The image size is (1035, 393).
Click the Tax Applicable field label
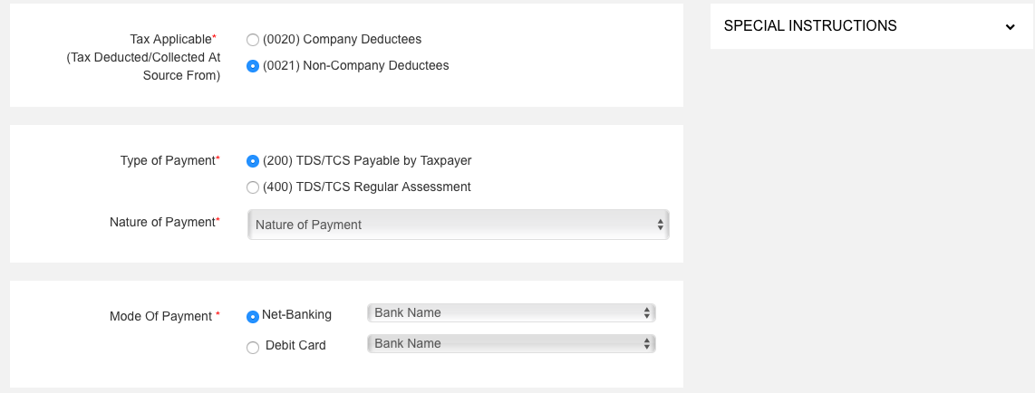(172, 40)
